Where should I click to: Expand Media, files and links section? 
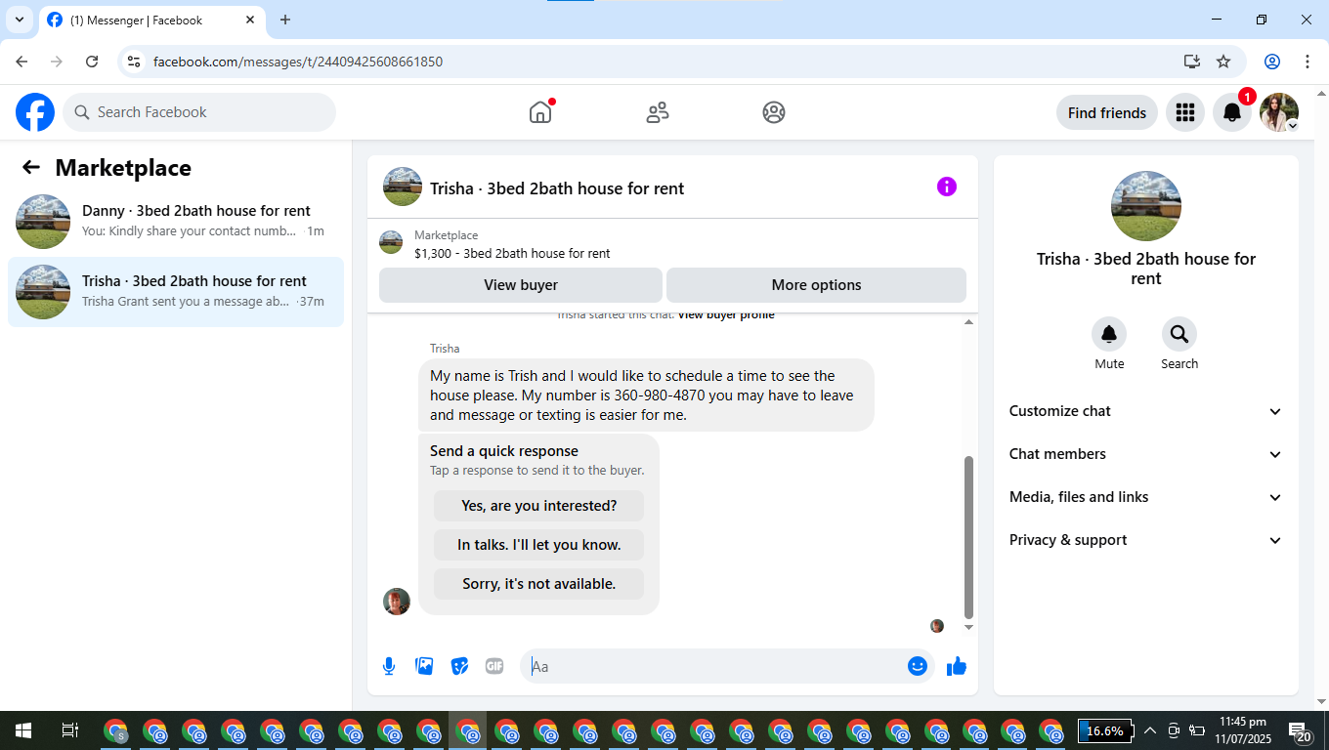point(1146,497)
